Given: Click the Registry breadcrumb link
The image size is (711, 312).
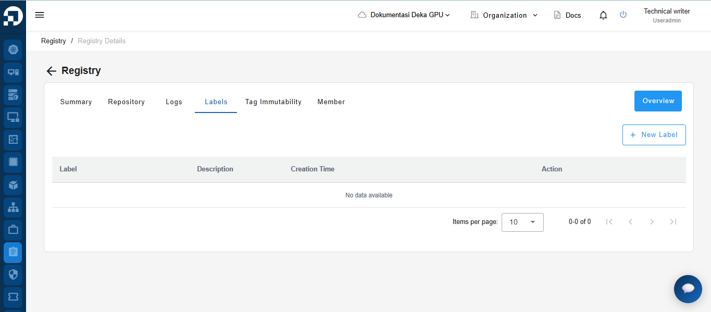Looking at the screenshot, I should coord(54,41).
